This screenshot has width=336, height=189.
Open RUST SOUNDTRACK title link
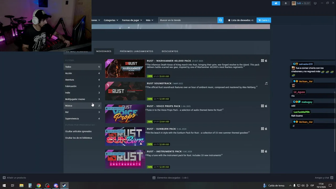point(159,83)
